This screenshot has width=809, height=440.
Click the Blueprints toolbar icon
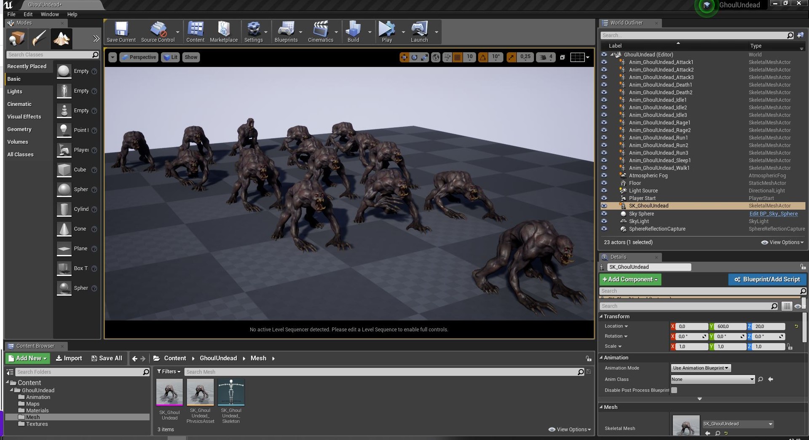click(x=286, y=32)
